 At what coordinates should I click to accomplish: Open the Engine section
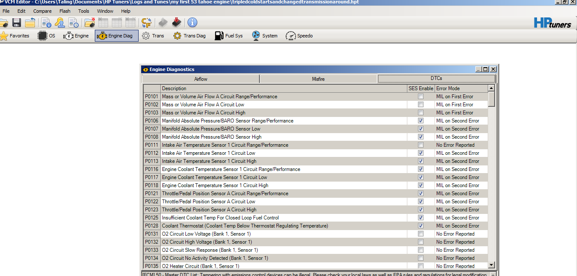click(x=76, y=36)
